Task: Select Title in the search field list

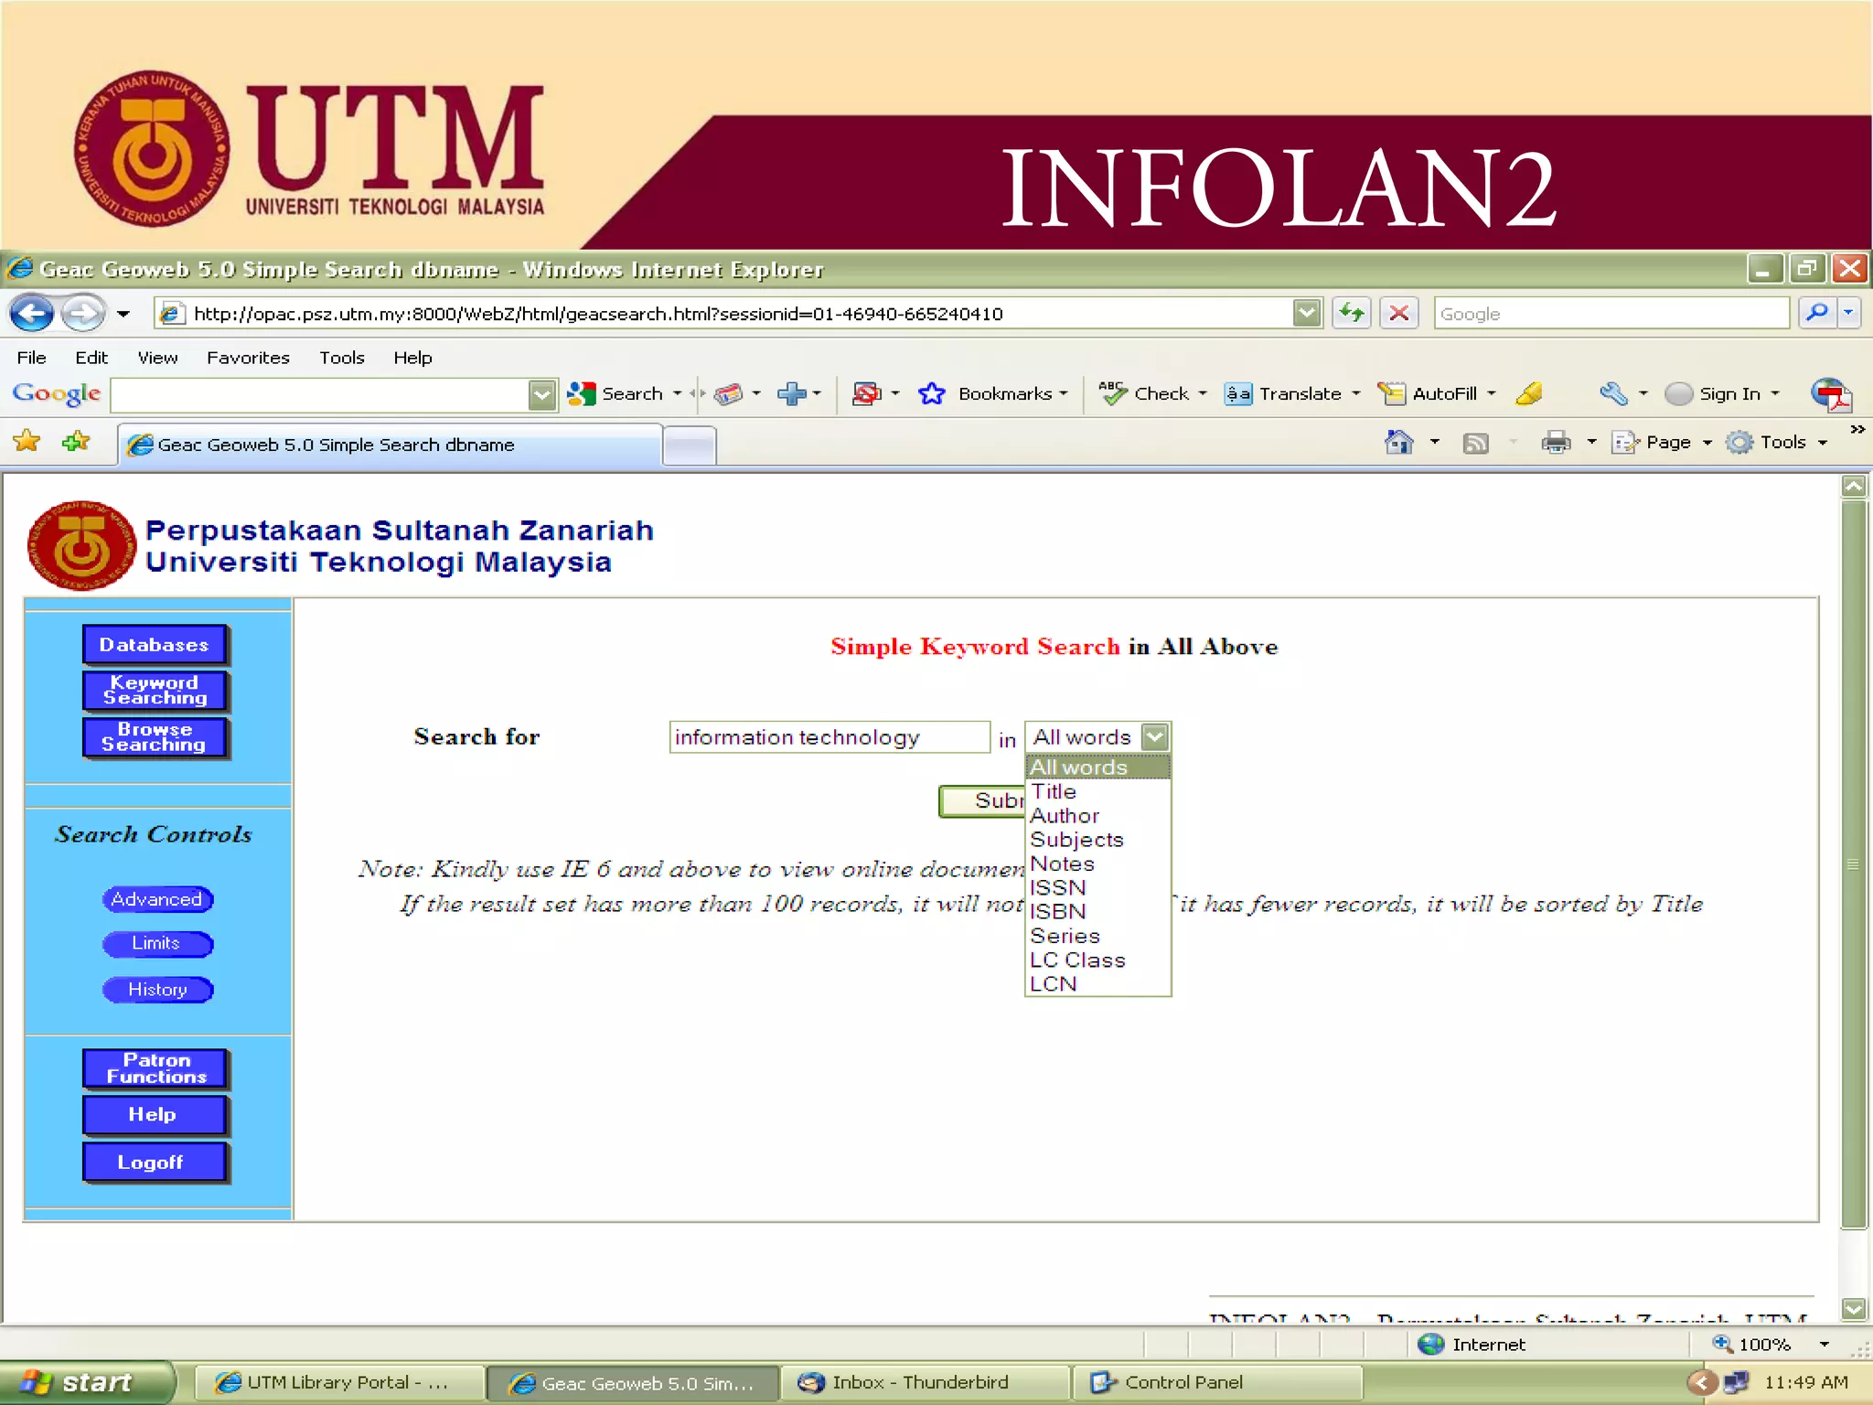Action: click(1097, 791)
